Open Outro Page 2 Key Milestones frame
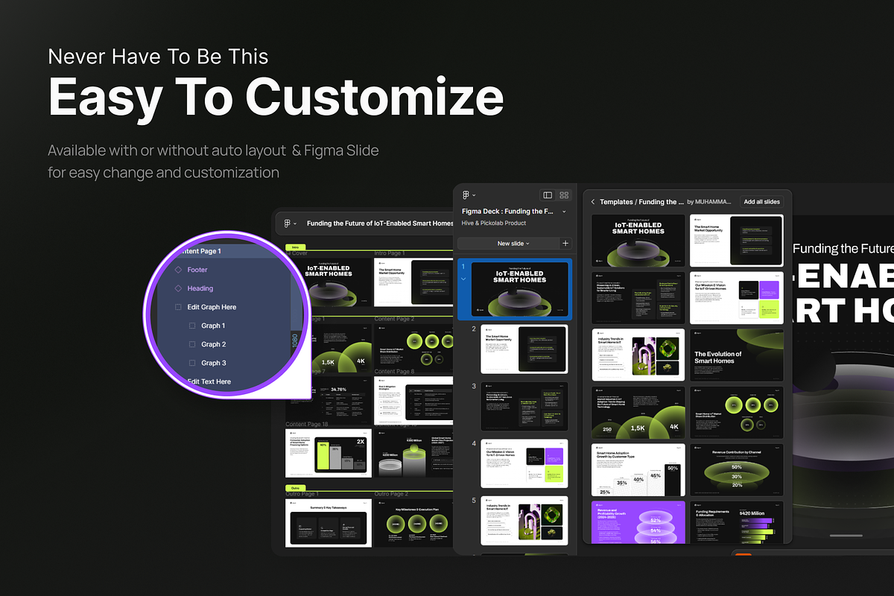This screenshot has height=596, width=894. point(413,523)
